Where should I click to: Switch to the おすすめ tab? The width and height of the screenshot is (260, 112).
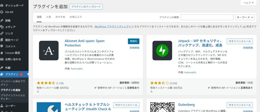(x=60, y=17)
